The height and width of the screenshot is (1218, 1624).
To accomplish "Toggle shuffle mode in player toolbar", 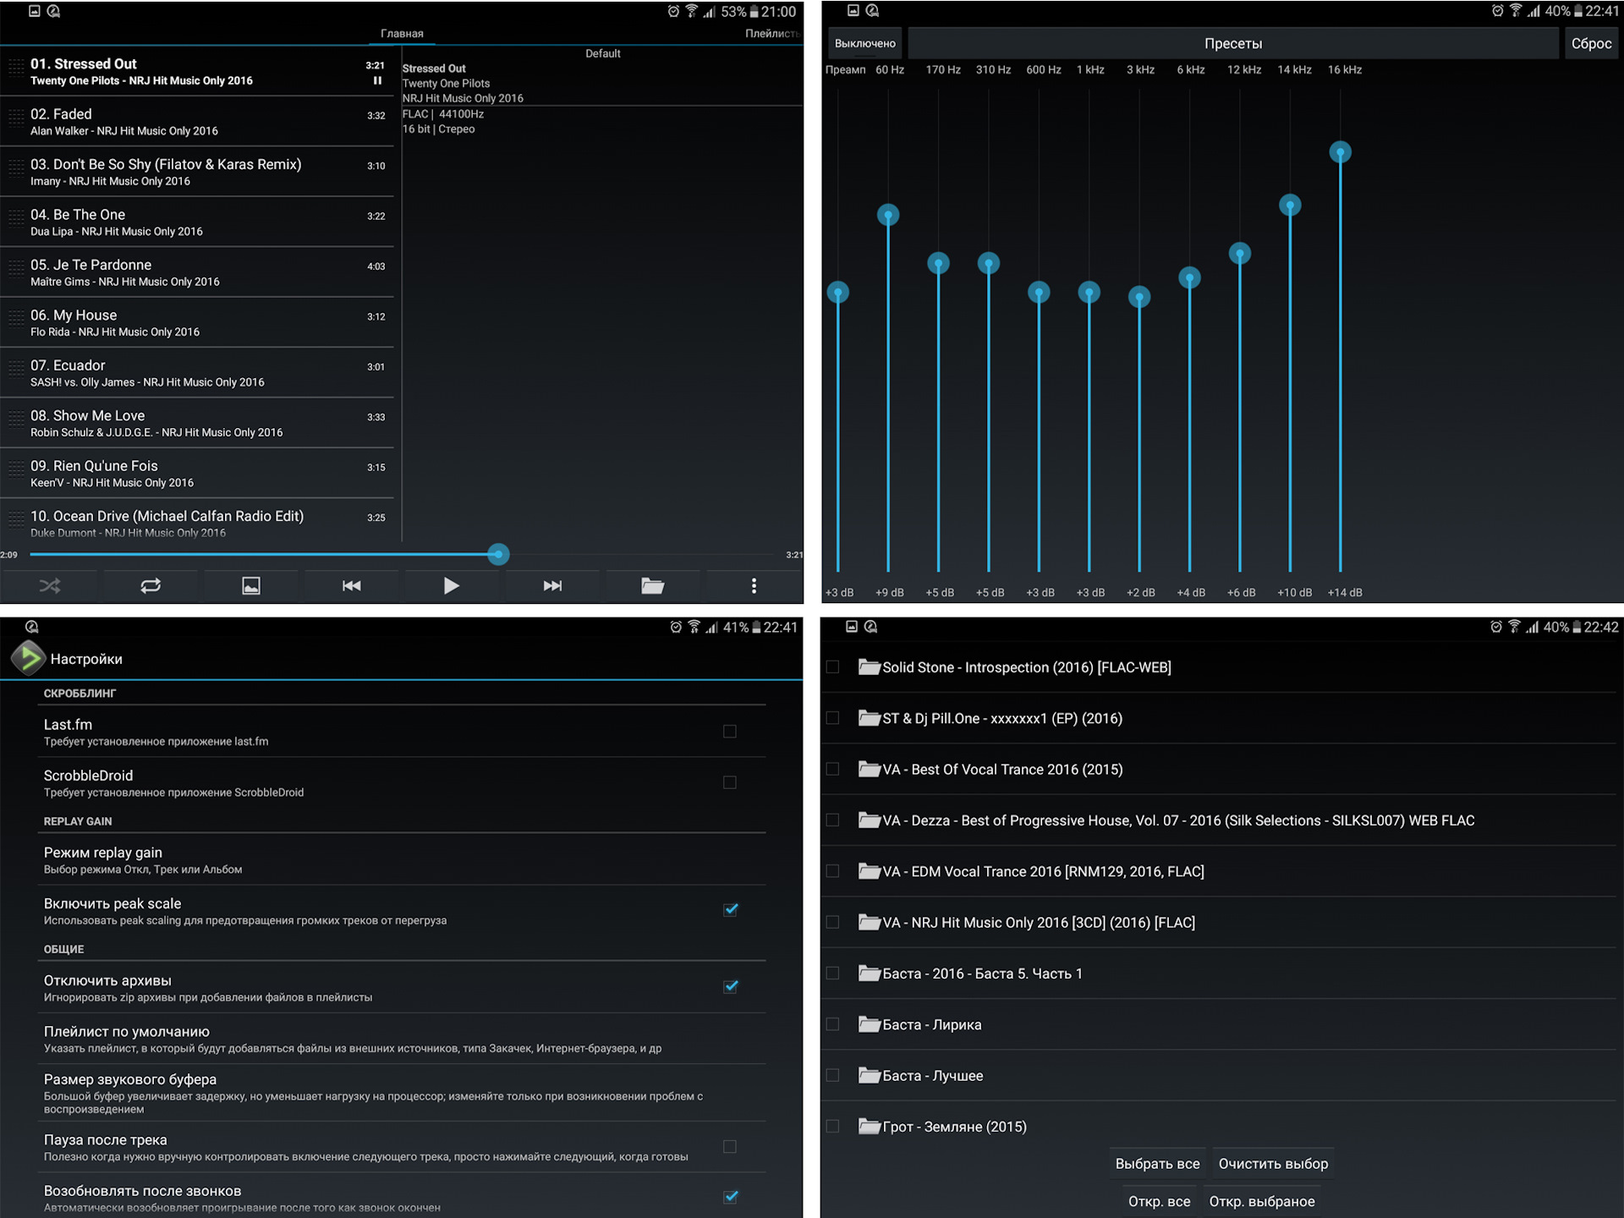I will [x=50, y=585].
